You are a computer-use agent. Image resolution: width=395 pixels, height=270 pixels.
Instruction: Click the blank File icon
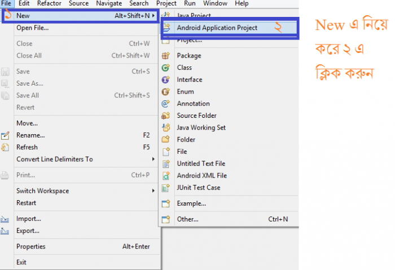(x=165, y=152)
